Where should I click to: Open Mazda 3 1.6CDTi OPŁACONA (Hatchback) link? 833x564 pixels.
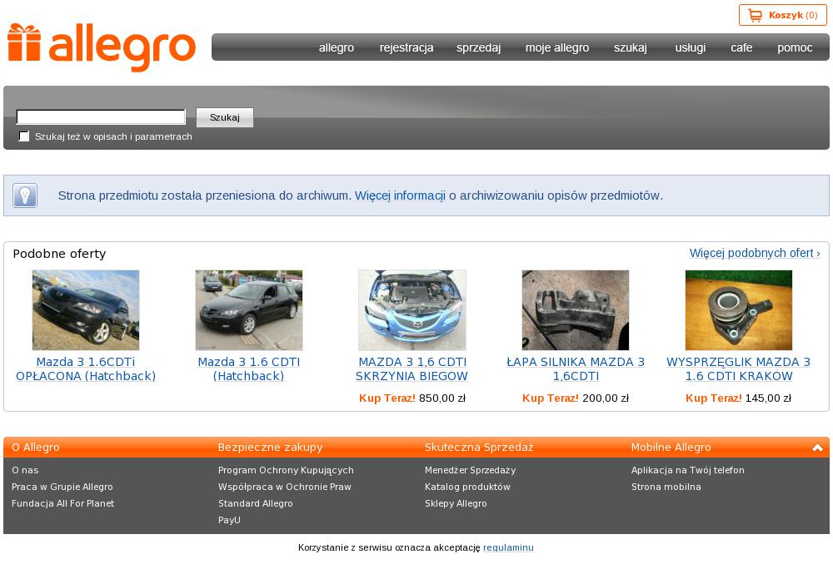tap(86, 369)
